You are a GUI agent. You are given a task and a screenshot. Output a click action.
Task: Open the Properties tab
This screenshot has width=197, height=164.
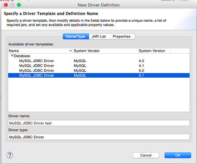[122, 36]
